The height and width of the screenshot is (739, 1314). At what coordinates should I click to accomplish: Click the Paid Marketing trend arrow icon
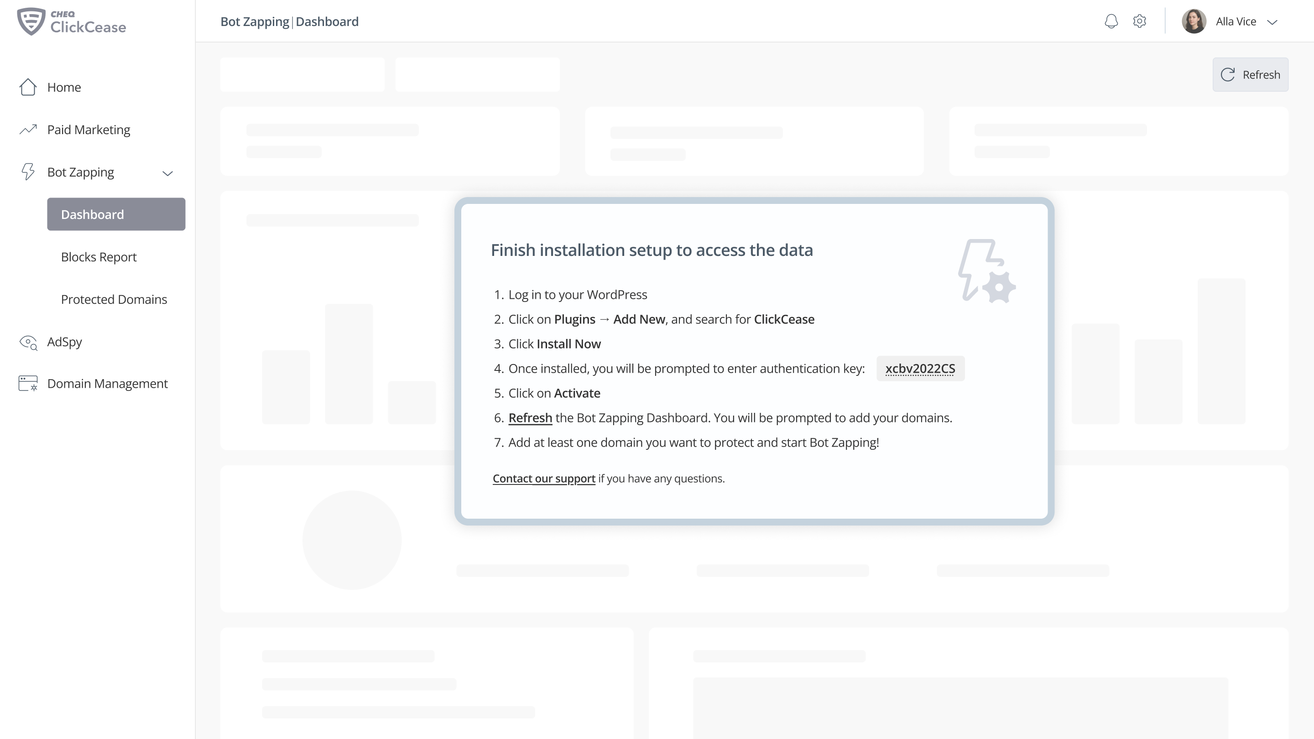[28, 130]
